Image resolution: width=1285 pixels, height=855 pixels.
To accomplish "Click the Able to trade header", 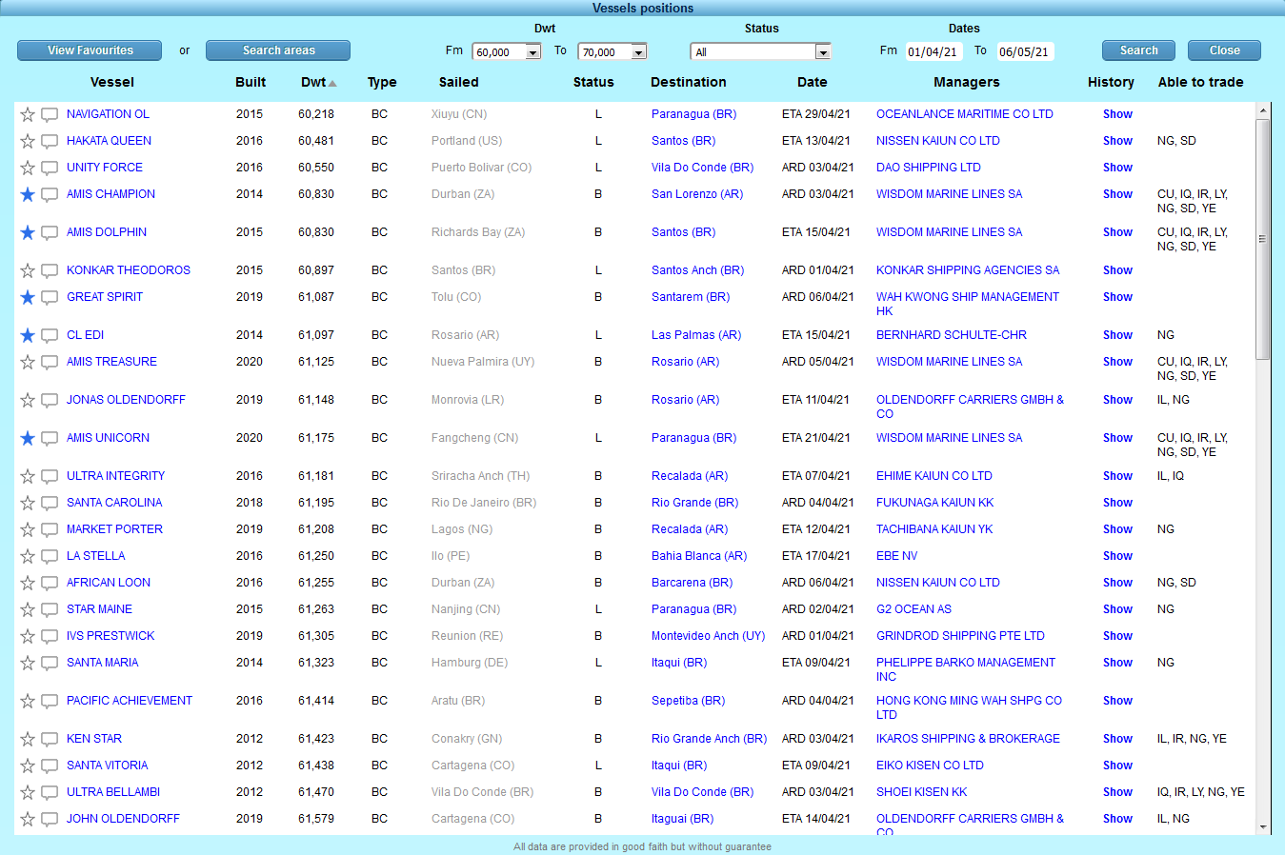I will (x=1200, y=83).
